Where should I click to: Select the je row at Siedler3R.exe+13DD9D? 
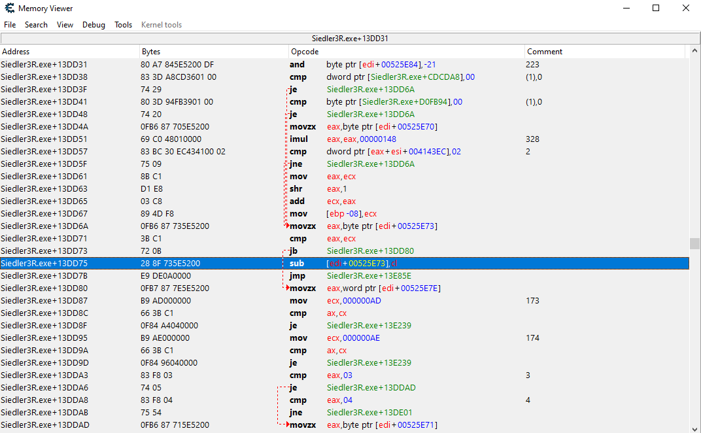(344, 363)
